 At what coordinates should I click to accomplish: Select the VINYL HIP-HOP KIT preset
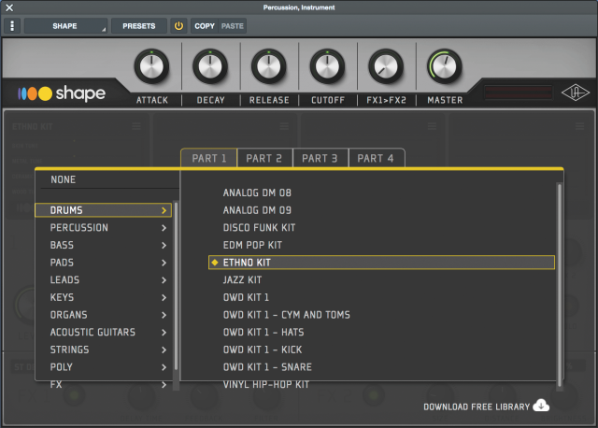(266, 384)
